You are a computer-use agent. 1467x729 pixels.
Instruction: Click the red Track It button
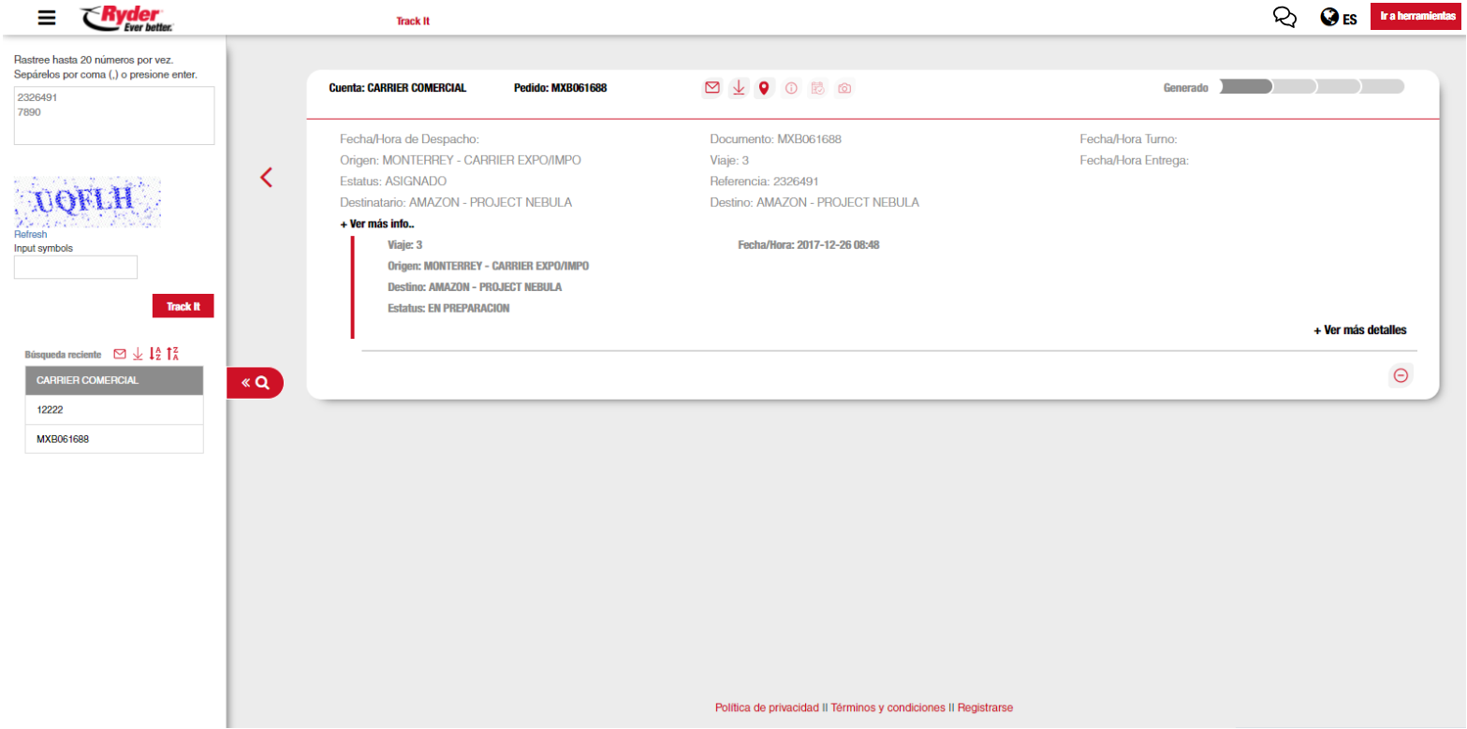[183, 306]
